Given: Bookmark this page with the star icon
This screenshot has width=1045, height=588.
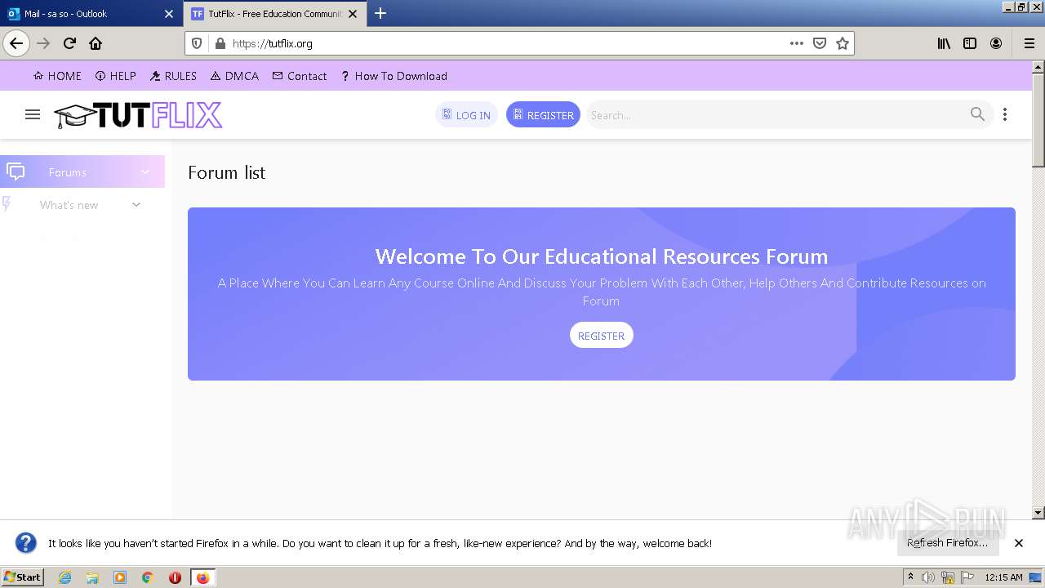Looking at the screenshot, I should click(843, 43).
